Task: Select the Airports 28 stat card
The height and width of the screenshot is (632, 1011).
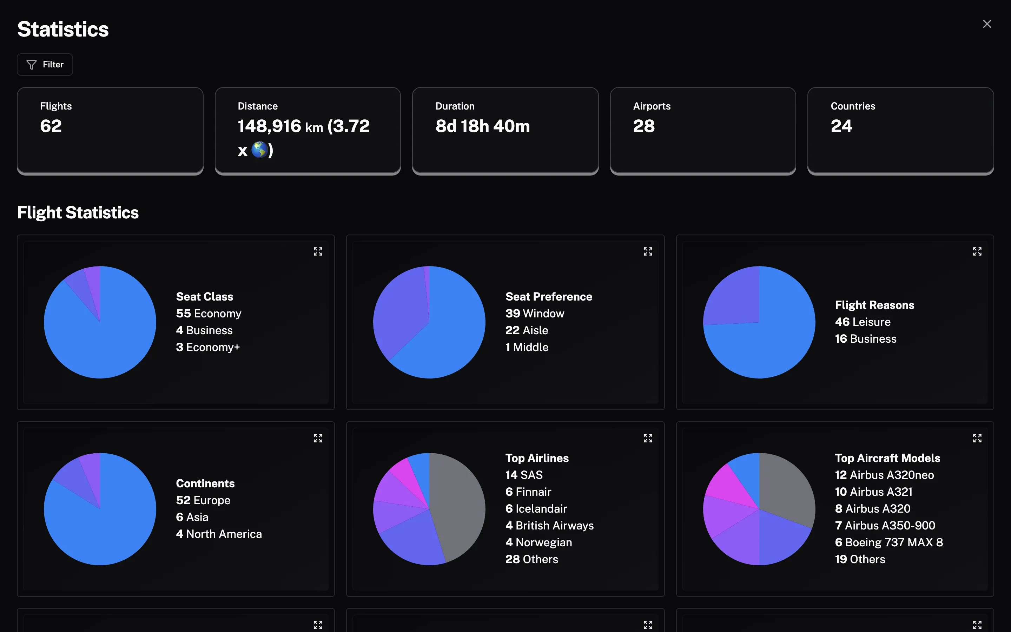Action: (703, 131)
